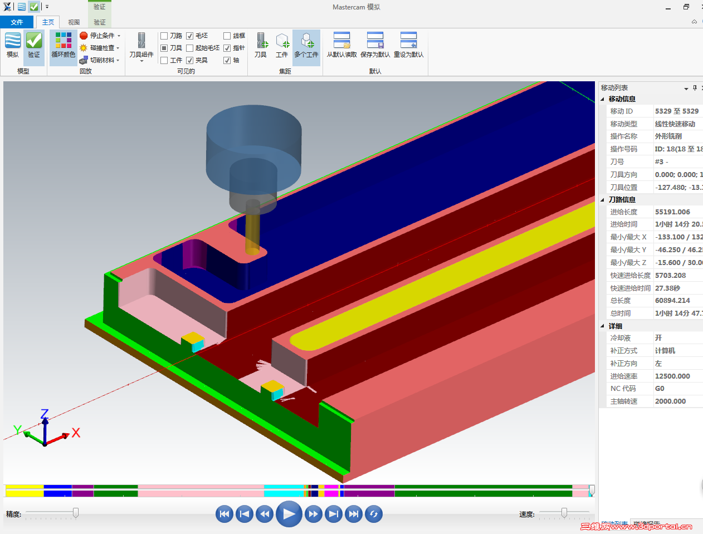
Task: Click the 切削材料 cut material icon
Action: tap(84, 60)
